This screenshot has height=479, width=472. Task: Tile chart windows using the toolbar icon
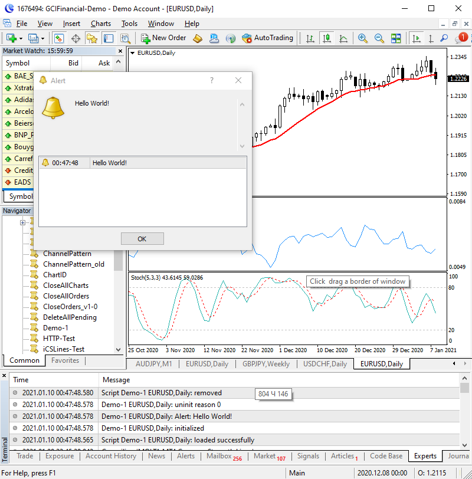pos(395,38)
